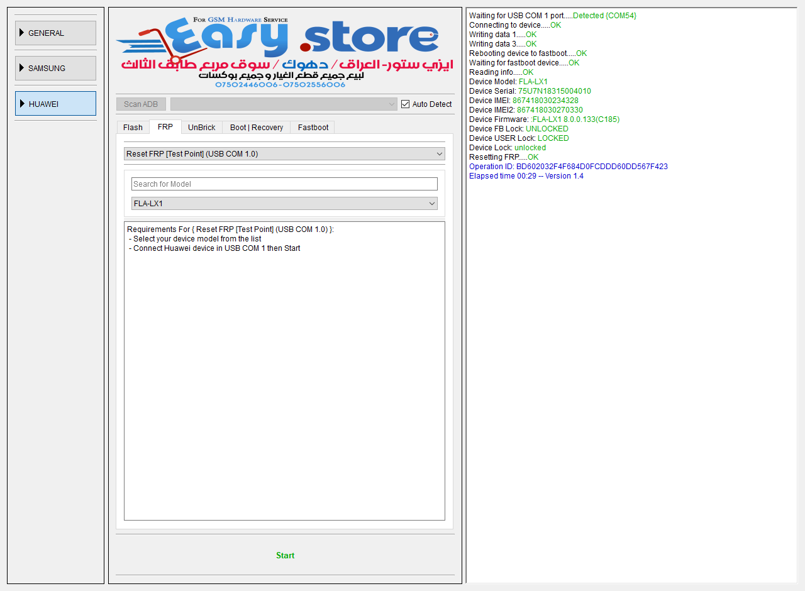Focus the Search for Model field
The image size is (805, 591).
[x=284, y=184]
